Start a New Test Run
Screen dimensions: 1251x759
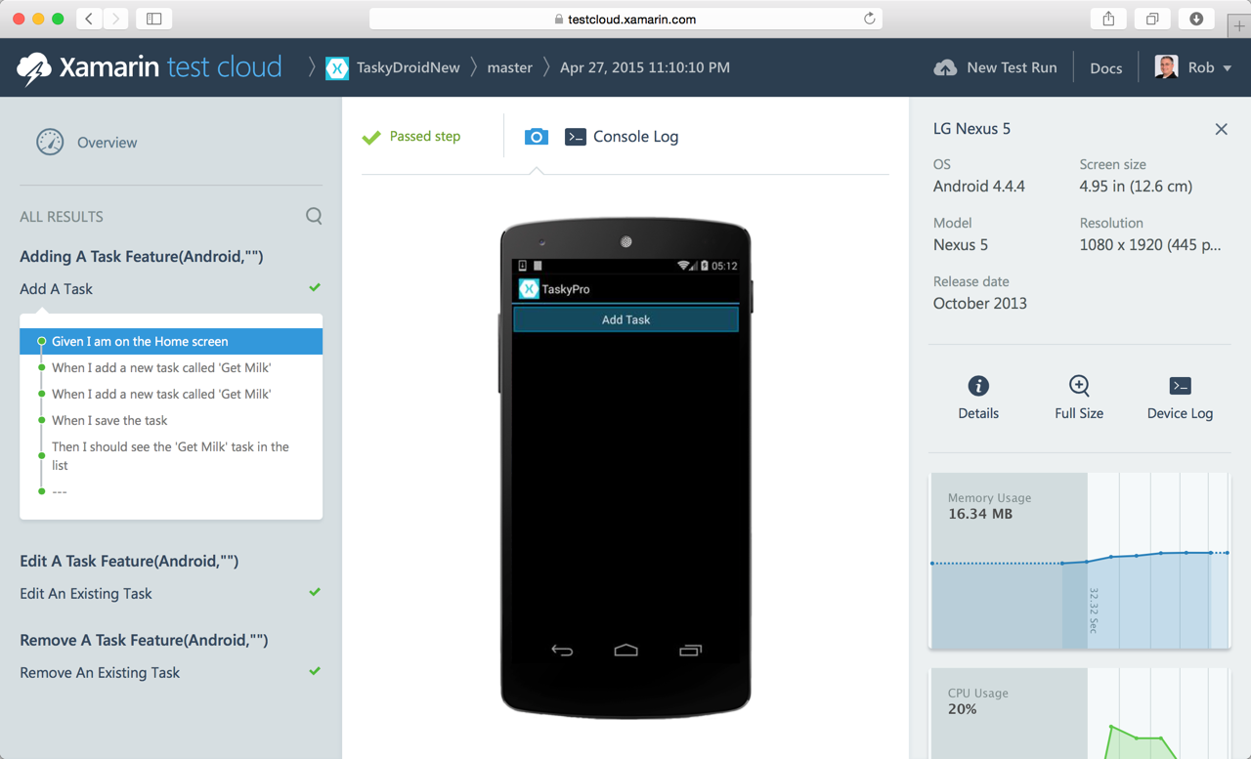tap(1012, 67)
